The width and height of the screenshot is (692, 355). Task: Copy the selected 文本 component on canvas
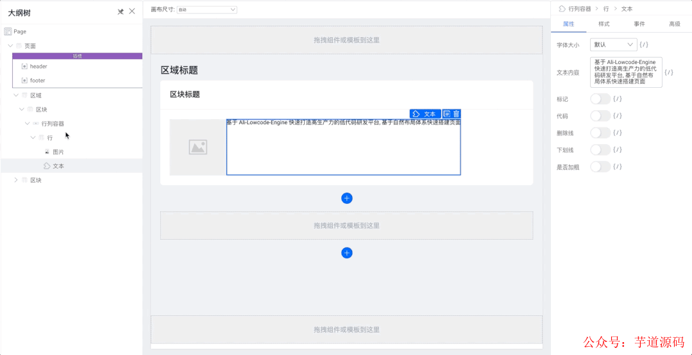pyautogui.click(x=446, y=114)
